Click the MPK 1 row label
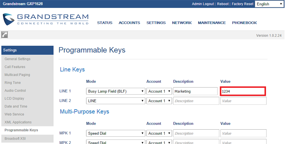 coord(65,133)
